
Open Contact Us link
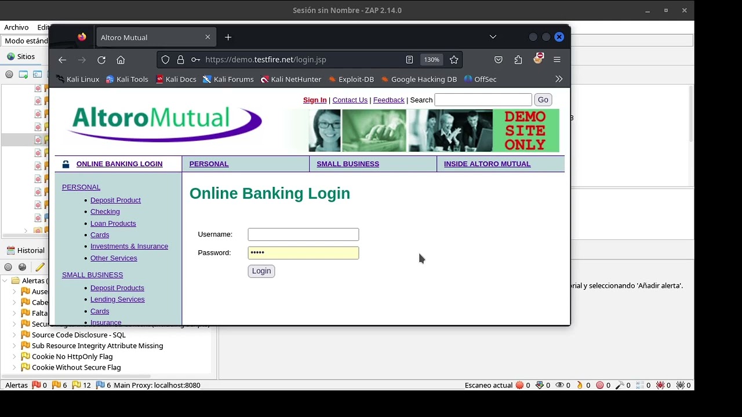(350, 100)
